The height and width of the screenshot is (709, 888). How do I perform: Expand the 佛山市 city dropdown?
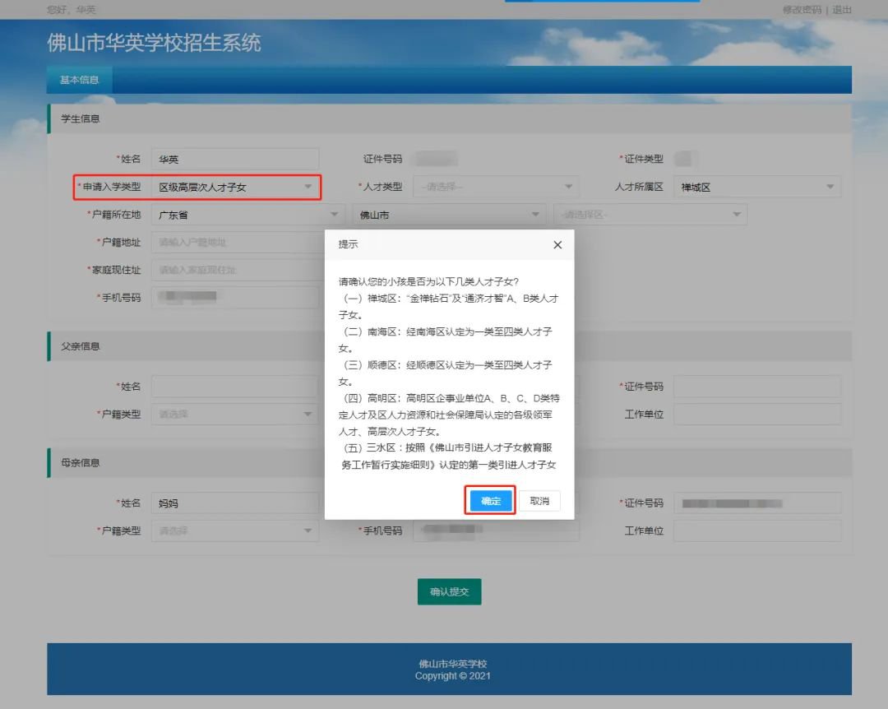pyautogui.click(x=449, y=215)
